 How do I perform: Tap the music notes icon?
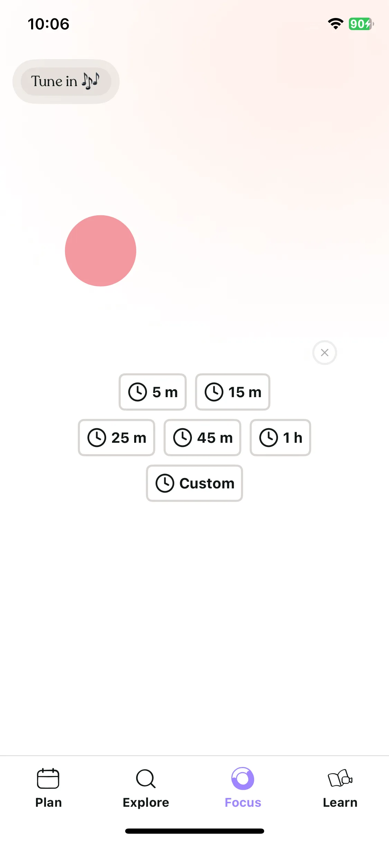click(x=91, y=81)
